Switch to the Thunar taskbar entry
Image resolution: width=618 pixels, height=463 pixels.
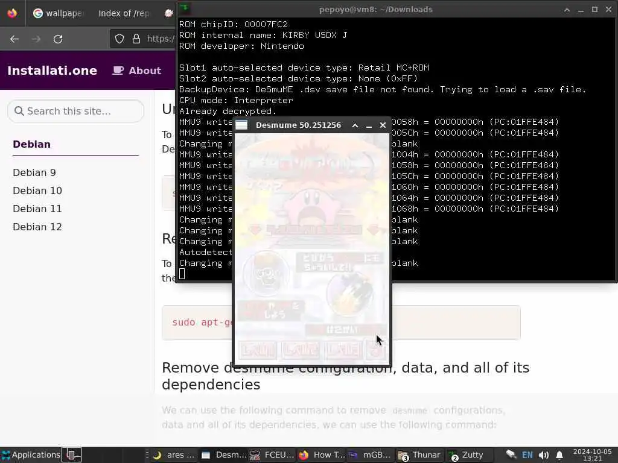(x=419, y=455)
